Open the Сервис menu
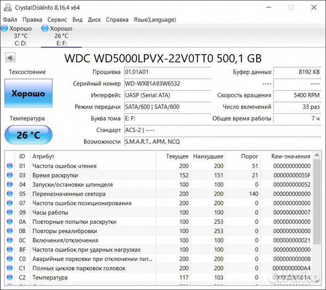The height and width of the screenshot is (290, 326). point(57,20)
